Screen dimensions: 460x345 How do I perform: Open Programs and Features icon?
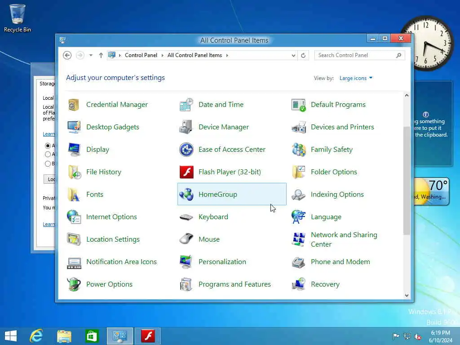[186, 284]
